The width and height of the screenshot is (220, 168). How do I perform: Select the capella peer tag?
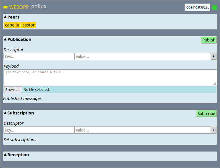(12, 25)
